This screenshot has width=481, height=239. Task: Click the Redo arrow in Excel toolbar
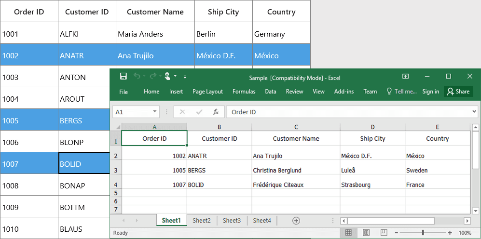pyautogui.click(x=153, y=76)
